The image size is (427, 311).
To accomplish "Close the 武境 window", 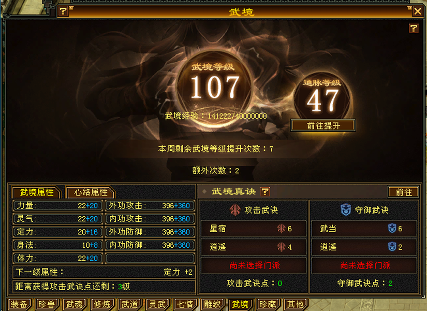I will pyautogui.click(x=418, y=11).
